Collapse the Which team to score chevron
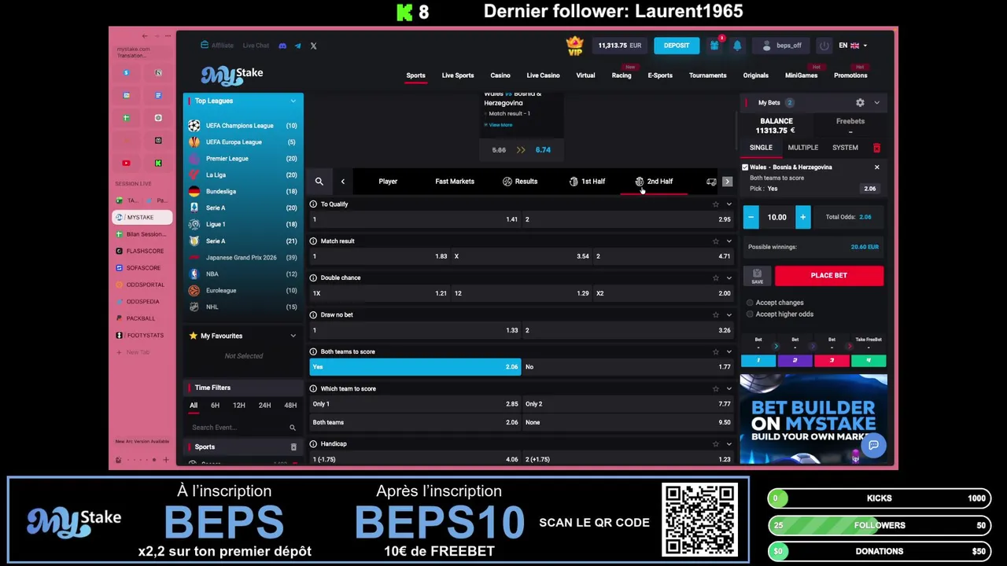Image resolution: width=1007 pixels, height=566 pixels. tap(729, 389)
